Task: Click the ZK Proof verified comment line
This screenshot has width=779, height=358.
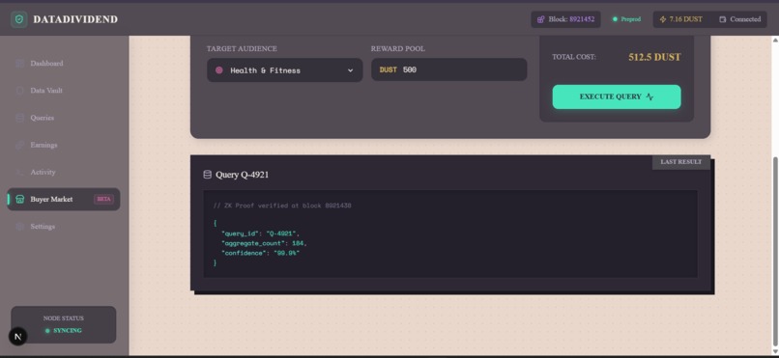Action: 282,206
